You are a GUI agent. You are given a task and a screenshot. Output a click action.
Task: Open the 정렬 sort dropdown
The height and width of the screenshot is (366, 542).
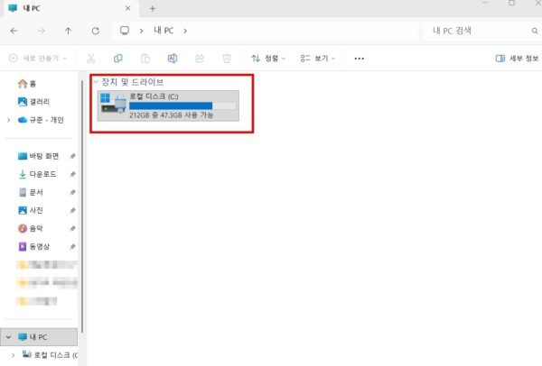click(x=268, y=59)
